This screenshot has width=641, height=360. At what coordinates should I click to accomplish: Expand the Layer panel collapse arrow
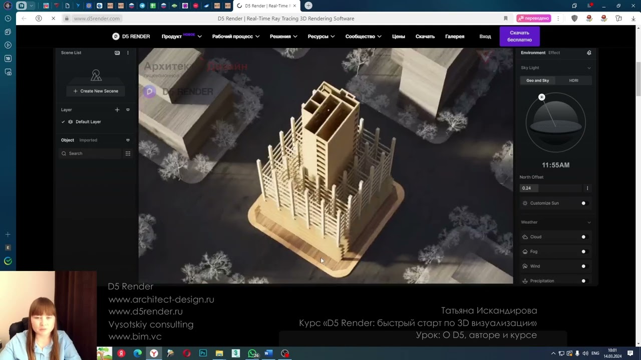(x=128, y=109)
